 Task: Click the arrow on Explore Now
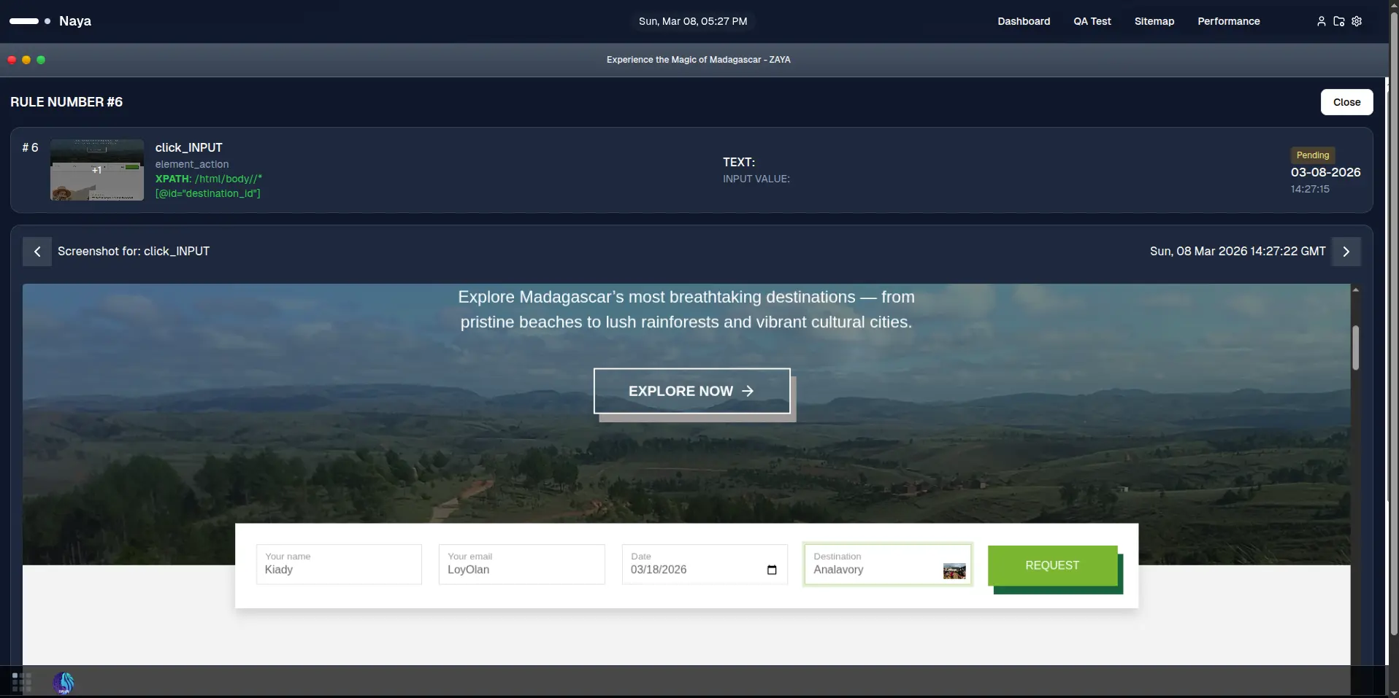748,391
